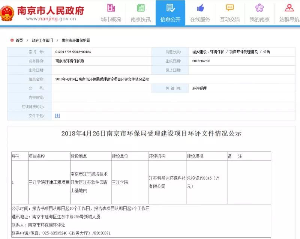Click the www.nanjing.gov.cn address text
The width and height of the screenshot is (300, 239).
click(51, 19)
